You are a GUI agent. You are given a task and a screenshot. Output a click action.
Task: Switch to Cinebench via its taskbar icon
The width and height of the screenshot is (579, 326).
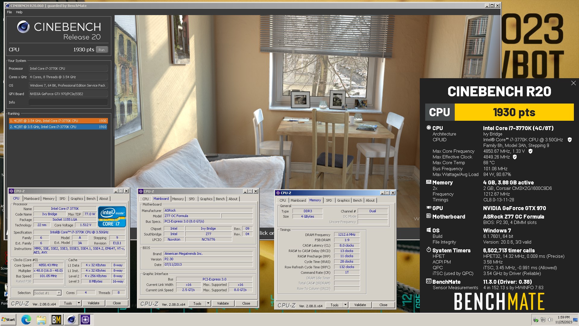pos(71,320)
